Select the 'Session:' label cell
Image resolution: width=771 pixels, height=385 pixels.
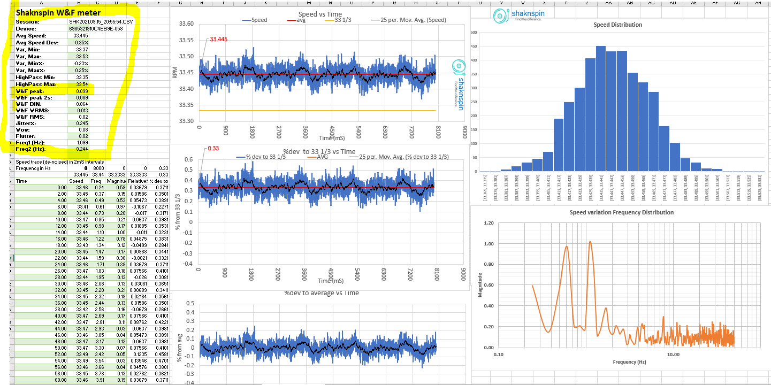41,21
